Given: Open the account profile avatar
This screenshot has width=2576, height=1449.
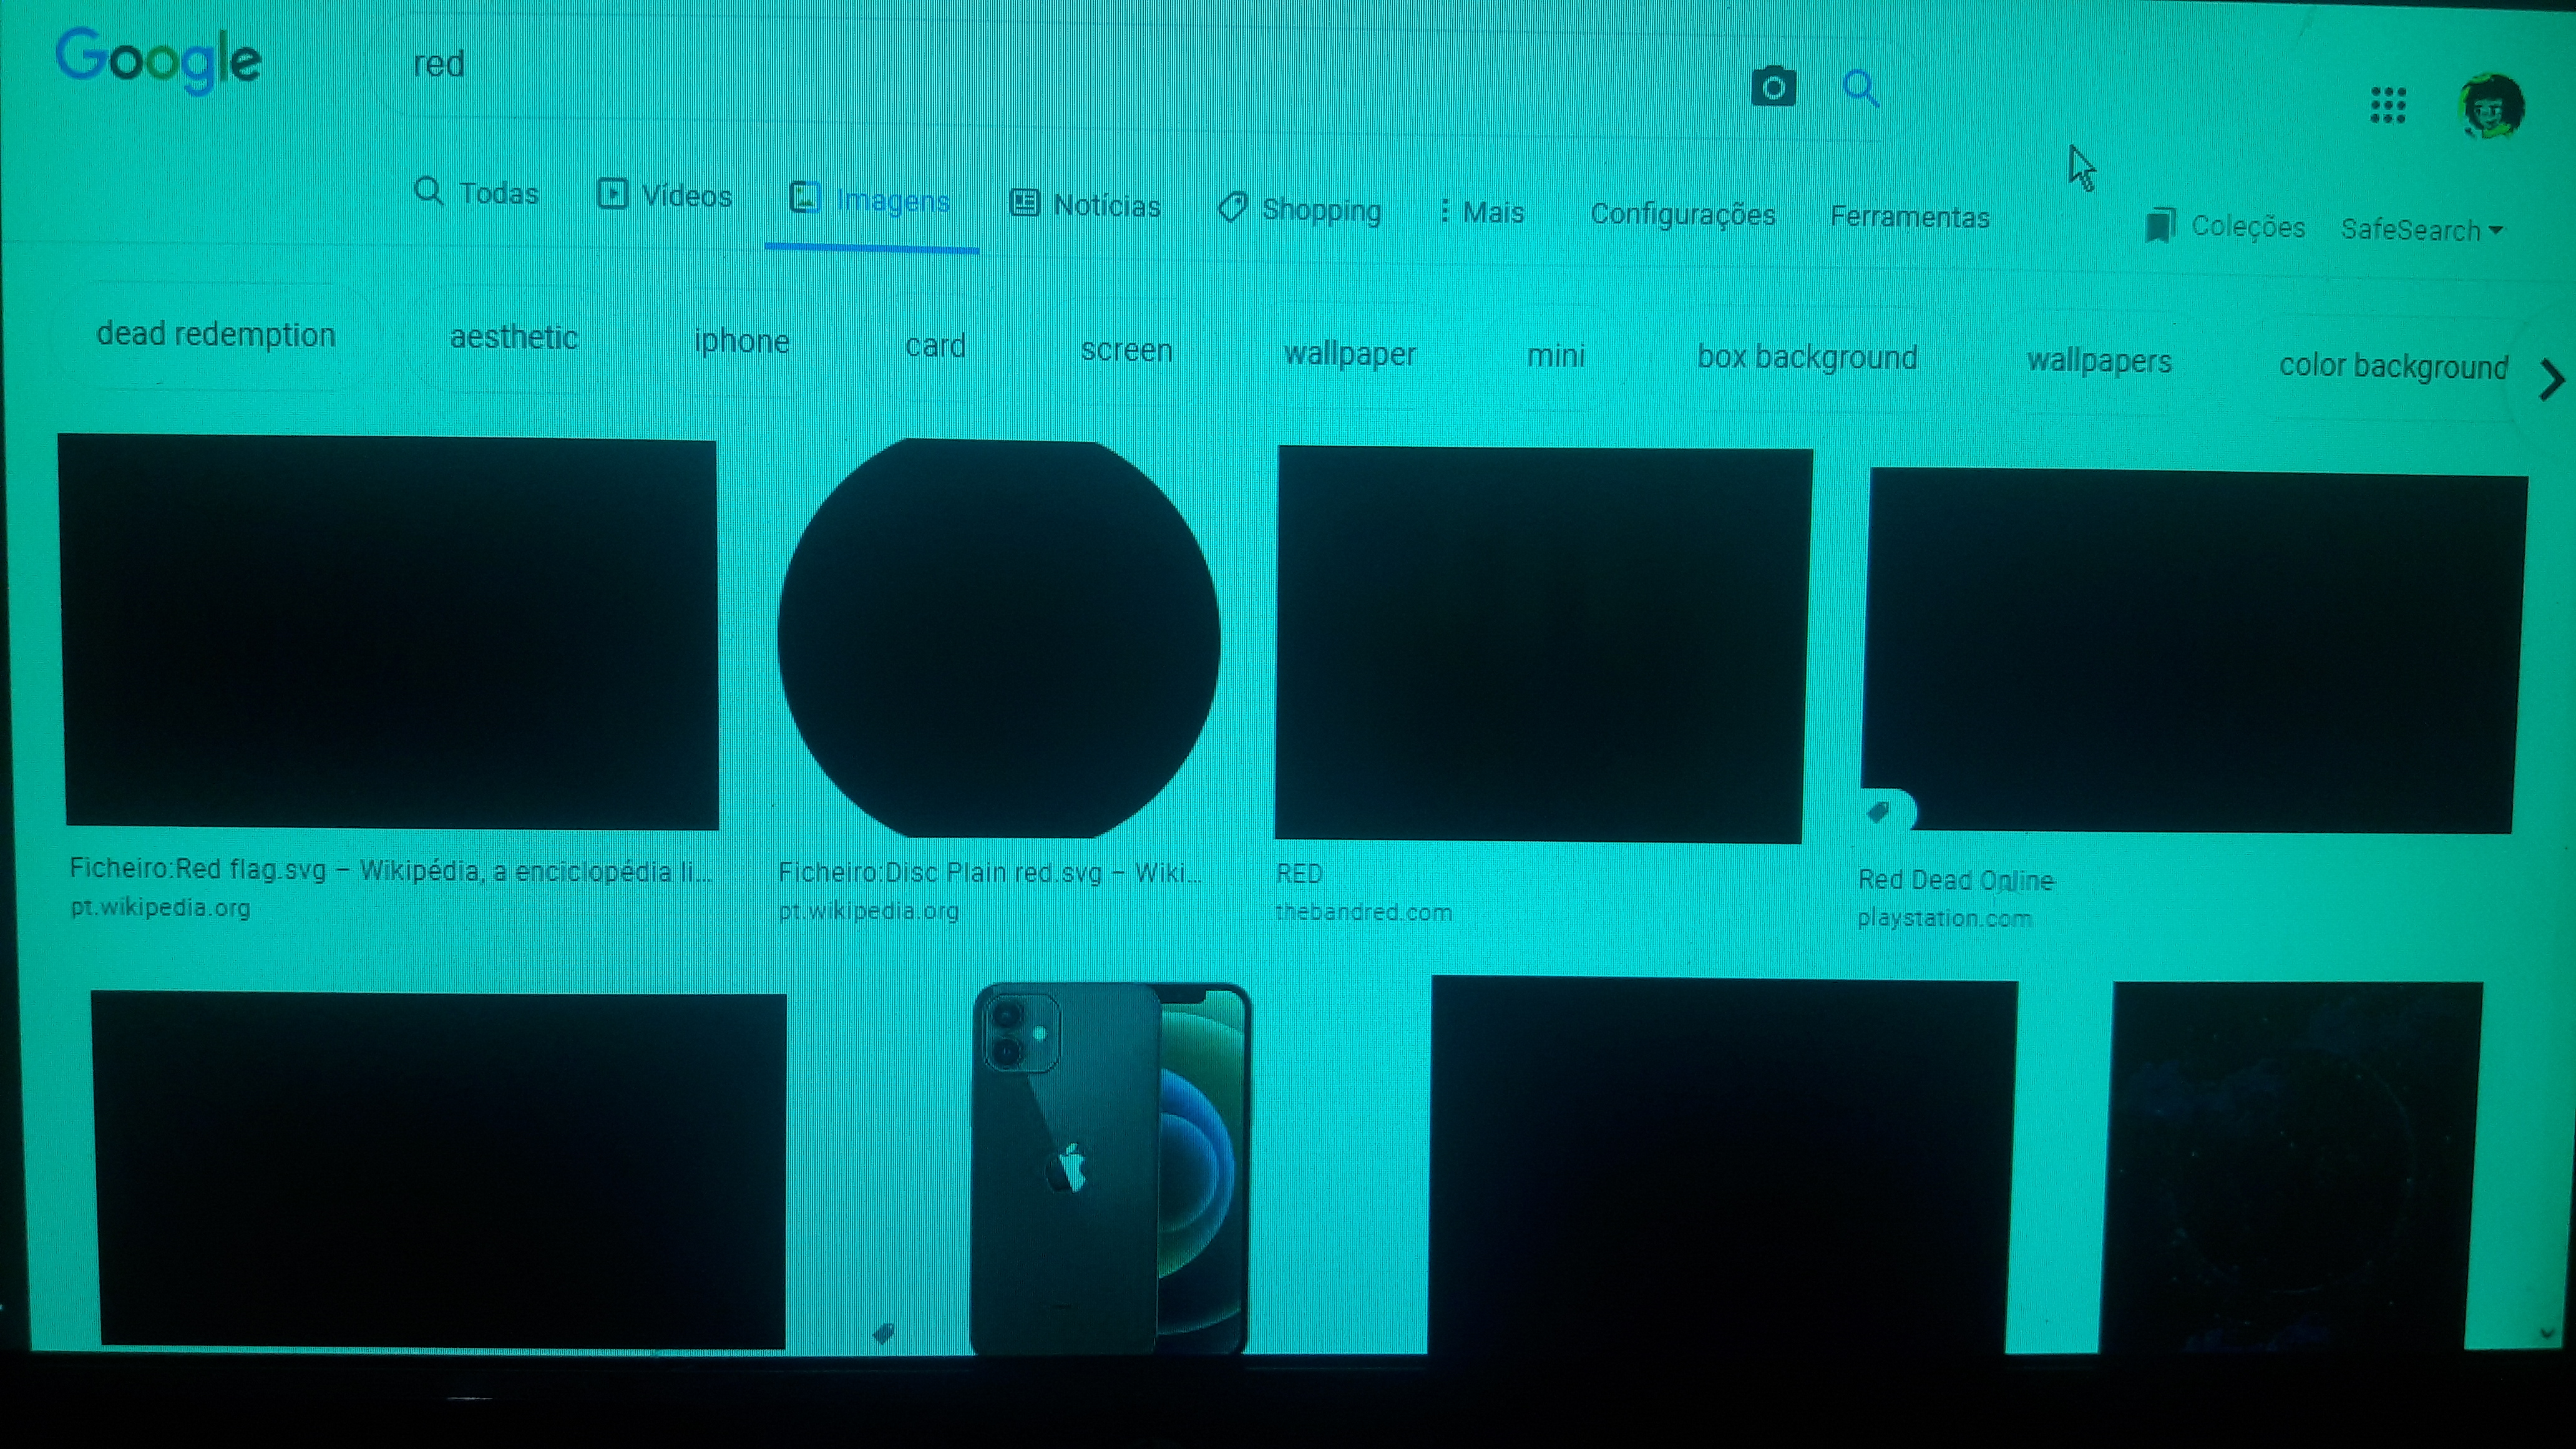Looking at the screenshot, I should pyautogui.click(x=2491, y=106).
